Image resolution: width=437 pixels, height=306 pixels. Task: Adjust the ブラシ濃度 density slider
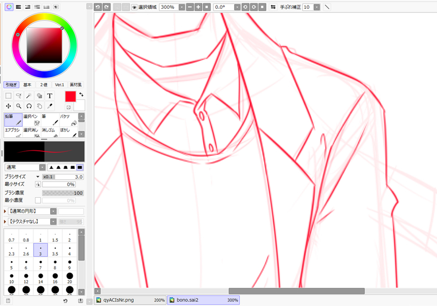point(63,193)
